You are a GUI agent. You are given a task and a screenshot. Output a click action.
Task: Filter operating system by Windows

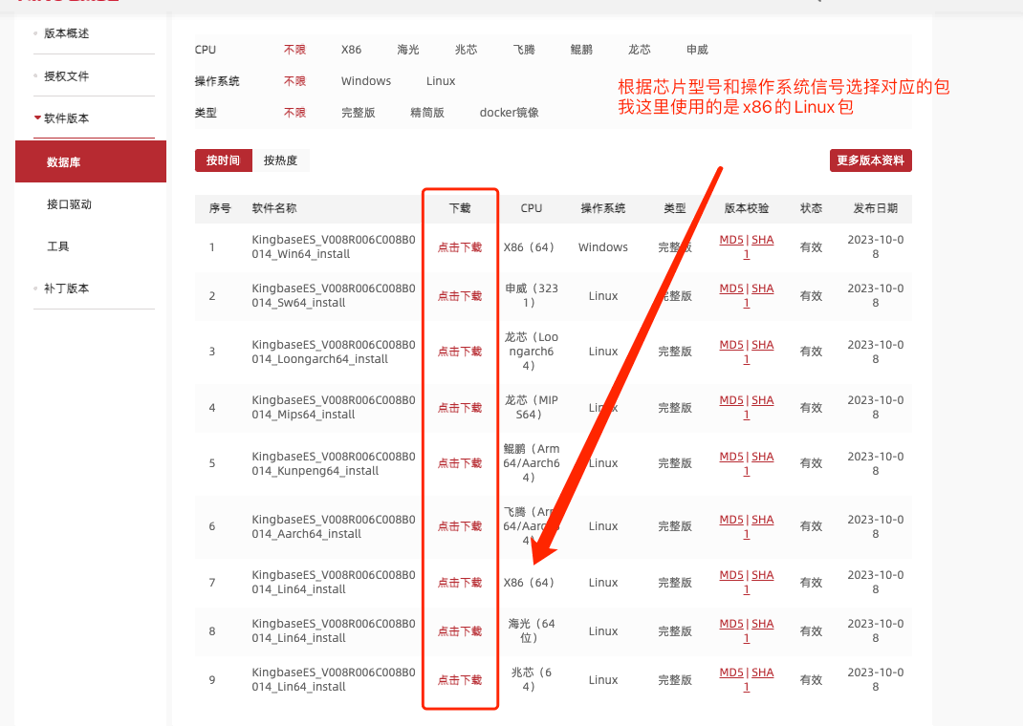coord(366,81)
